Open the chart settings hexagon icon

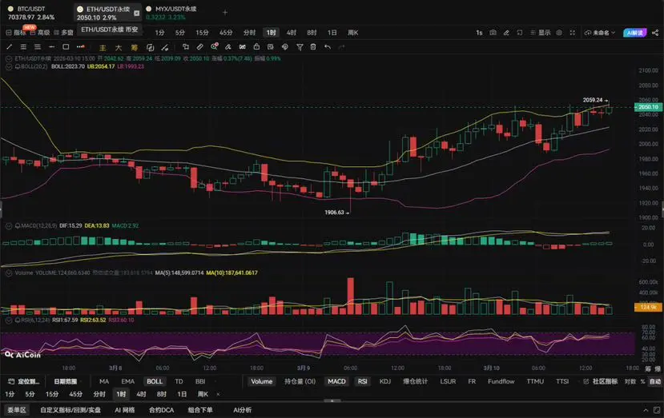pyautogui.click(x=559, y=33)
